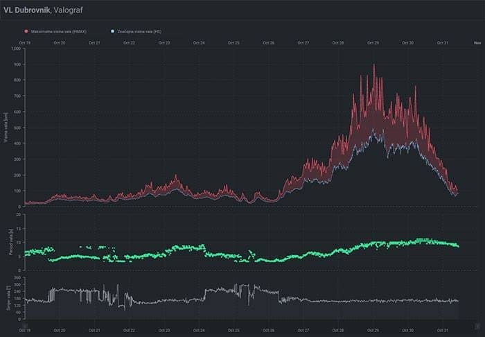This screenshot has height=337, width=485.
Task: Click the 1,000 value on the wave height axis
Action: pos(15,49)
